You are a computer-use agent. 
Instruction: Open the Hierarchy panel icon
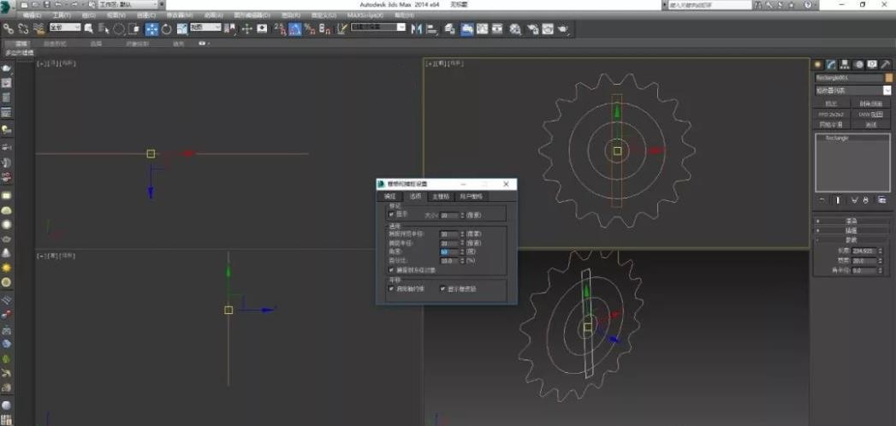point(845,64)
